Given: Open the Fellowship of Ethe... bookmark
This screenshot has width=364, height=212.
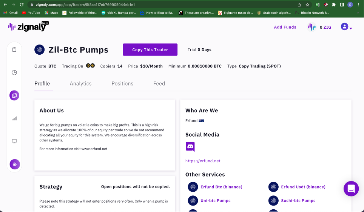Looking at the screenshot, I should [x=80, y=13].
